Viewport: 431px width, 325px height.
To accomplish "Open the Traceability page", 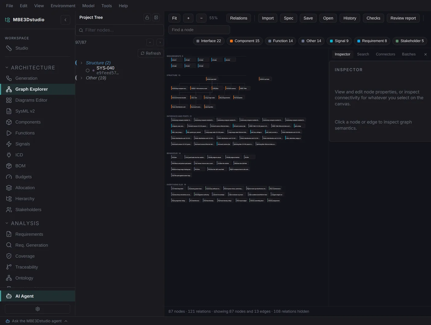I will click(37, 267).
